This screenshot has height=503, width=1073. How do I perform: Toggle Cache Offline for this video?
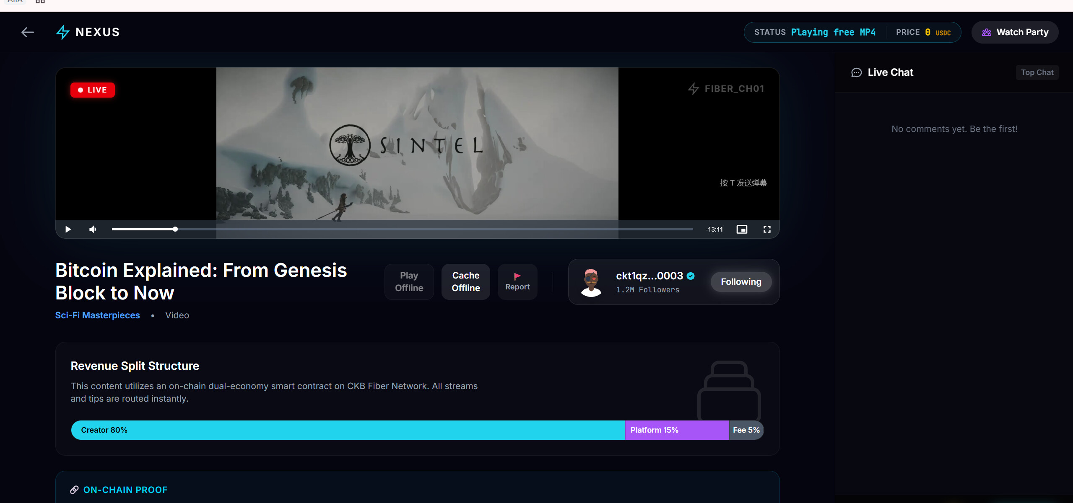click(x=465, y=282)
